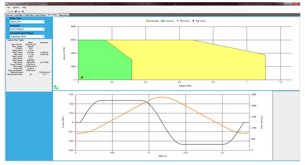
Task: Switch to the Regeneration tab
Action: click(63, 15)
